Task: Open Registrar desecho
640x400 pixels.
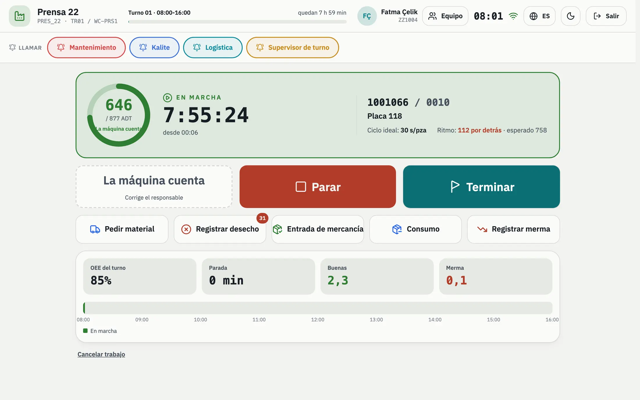Action: pos(220,229)
